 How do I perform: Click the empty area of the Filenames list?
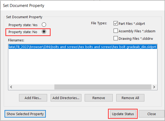tap(82, 67)
